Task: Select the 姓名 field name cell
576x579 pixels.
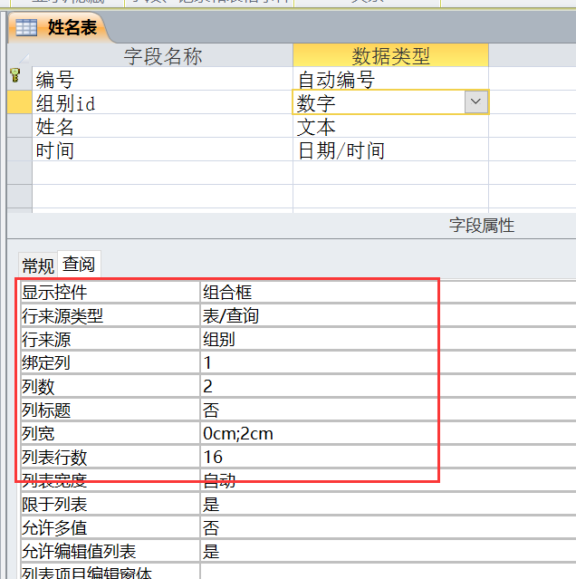Action: [163, 127]
